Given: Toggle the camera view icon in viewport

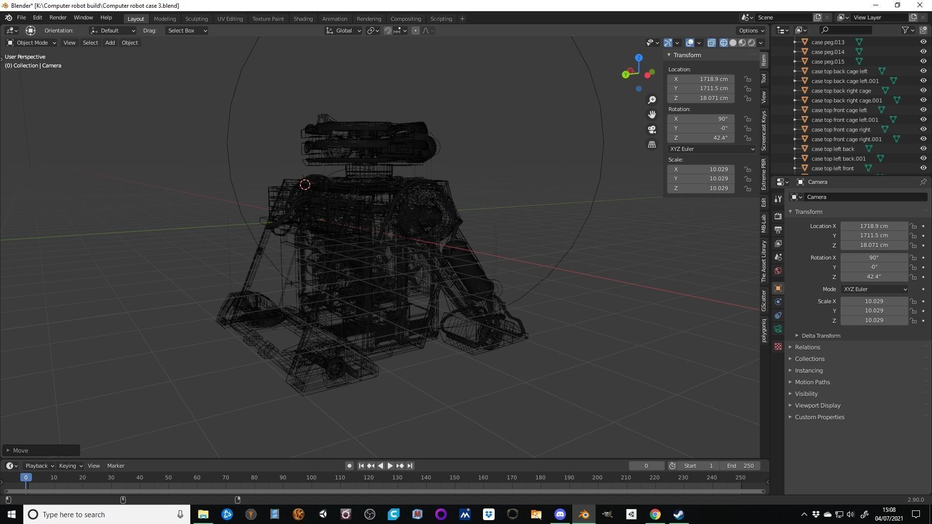Looking at the screenshot, I should (x=652, y=130).
